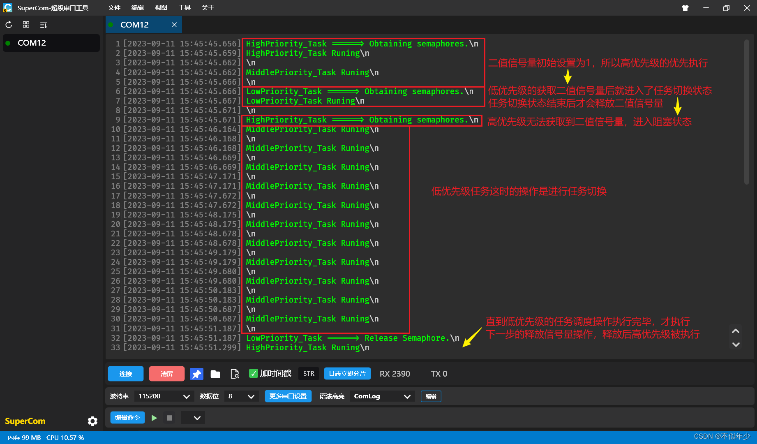Image resolution: width=757 pixels, height=444 pixels.
Task: Open the 数据位 8 dropdown
Action: coord(241,396)
